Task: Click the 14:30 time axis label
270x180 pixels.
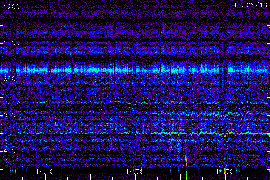Action: click(x=135, y=172)
